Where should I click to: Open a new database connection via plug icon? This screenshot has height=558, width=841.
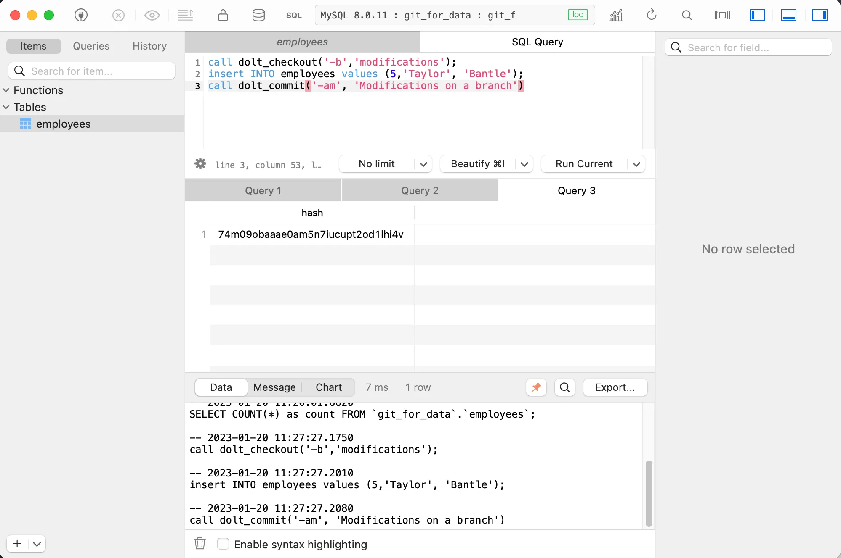[x=81, y=15]
